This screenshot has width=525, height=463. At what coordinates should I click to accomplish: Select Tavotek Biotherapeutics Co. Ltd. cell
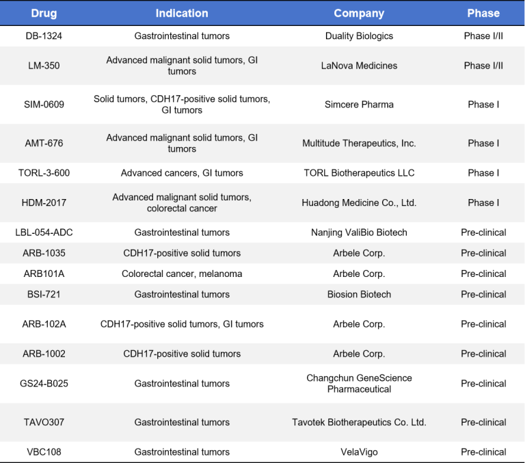[359, 422]
